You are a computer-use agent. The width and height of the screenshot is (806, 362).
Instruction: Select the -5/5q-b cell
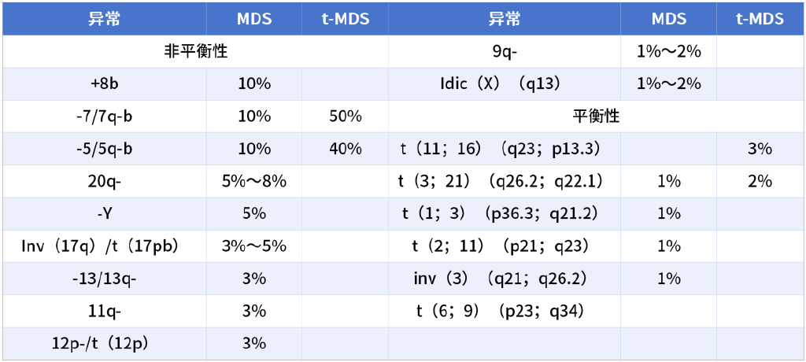(x=105, y=149)
